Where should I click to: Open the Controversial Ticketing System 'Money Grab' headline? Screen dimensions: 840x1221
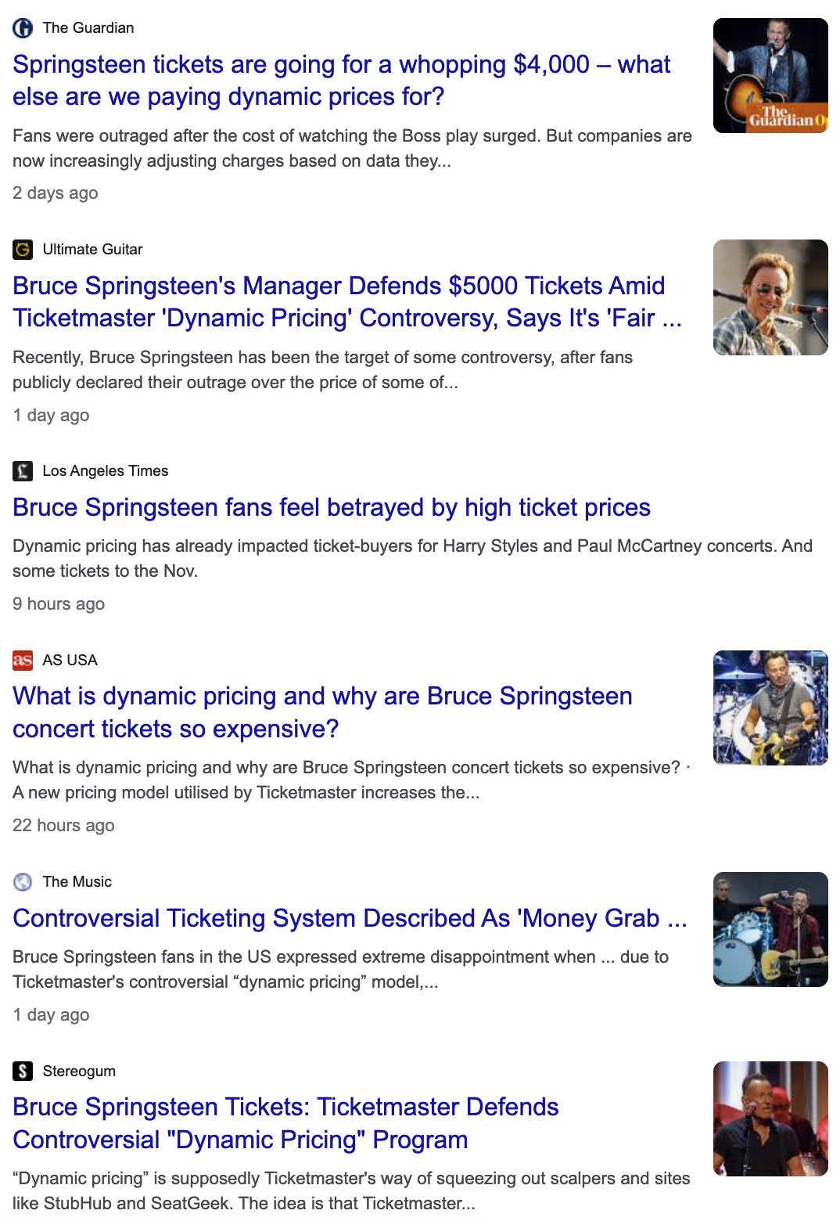click(x=350, y=918)
